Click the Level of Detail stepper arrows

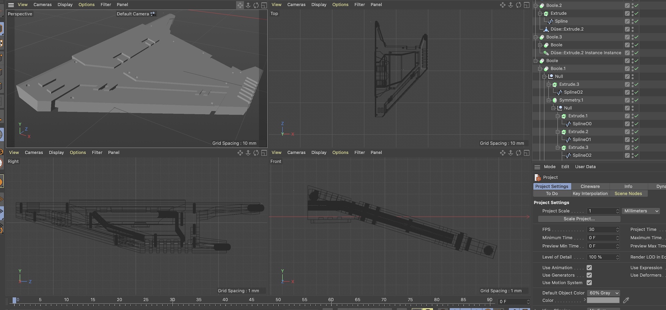click(x=617, y=257)
